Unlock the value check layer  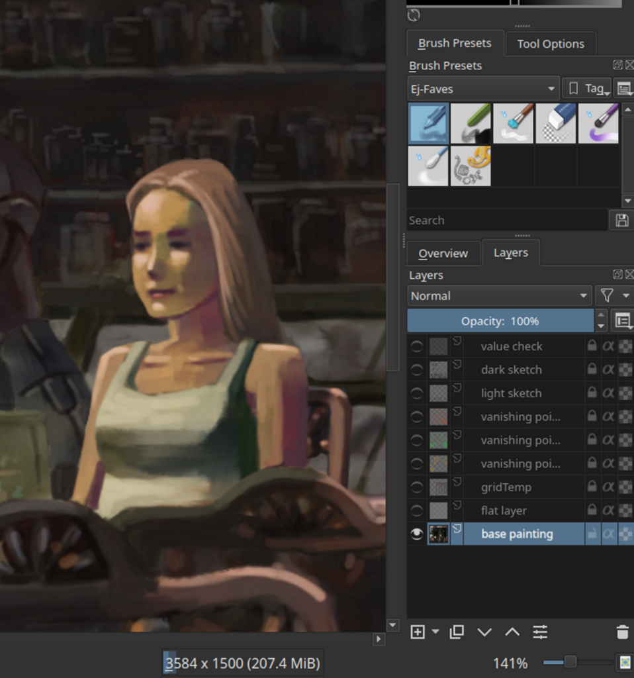pos(592,346)
